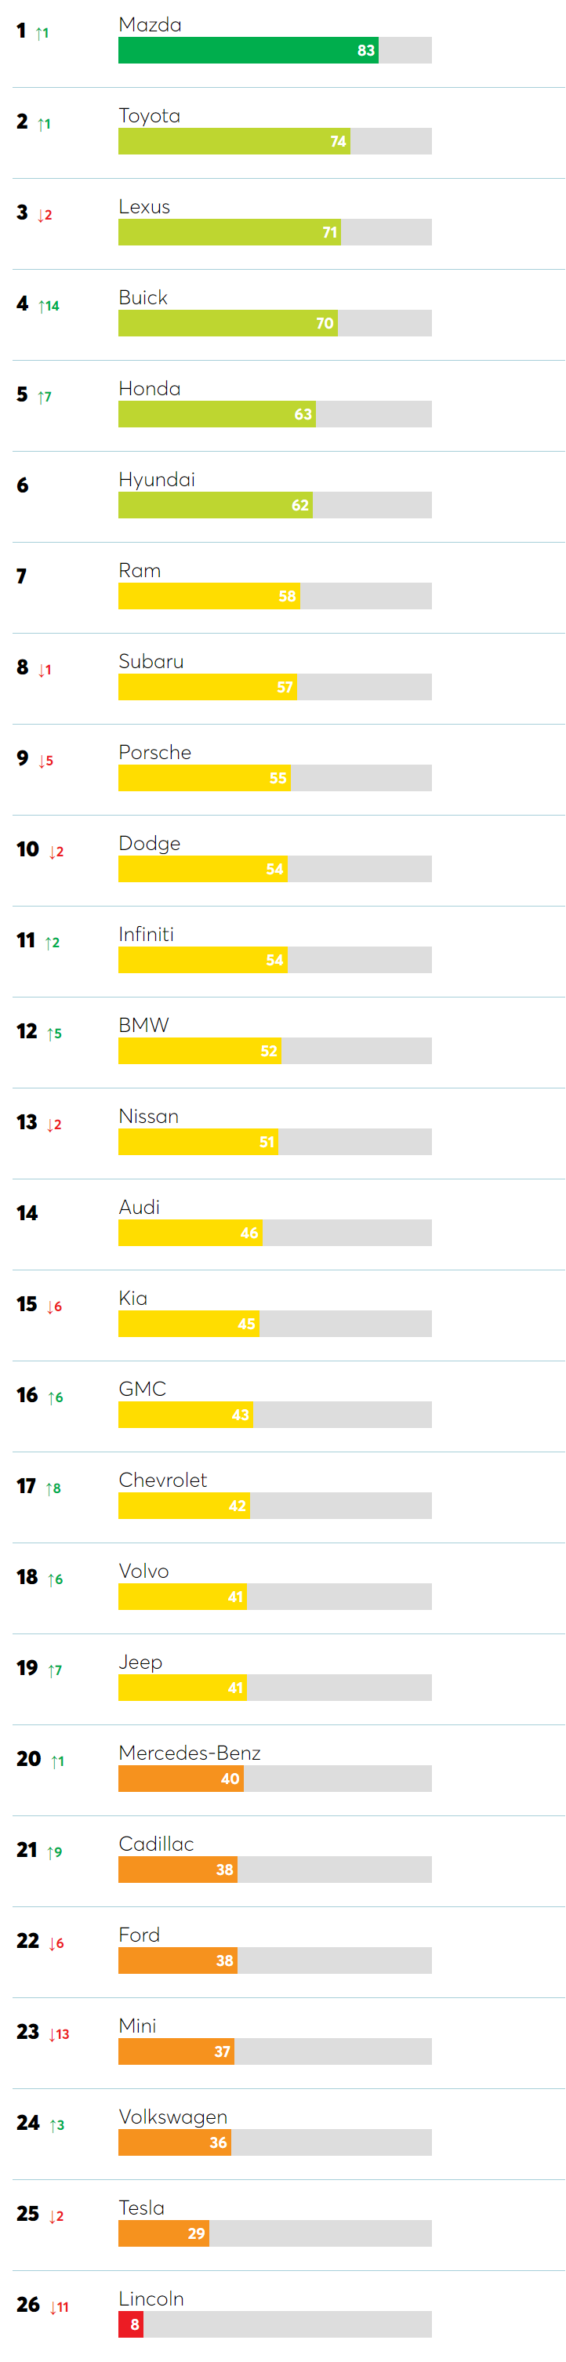
Task: Click Porsche's red down 5 arrow
Action: click(46, 760)
